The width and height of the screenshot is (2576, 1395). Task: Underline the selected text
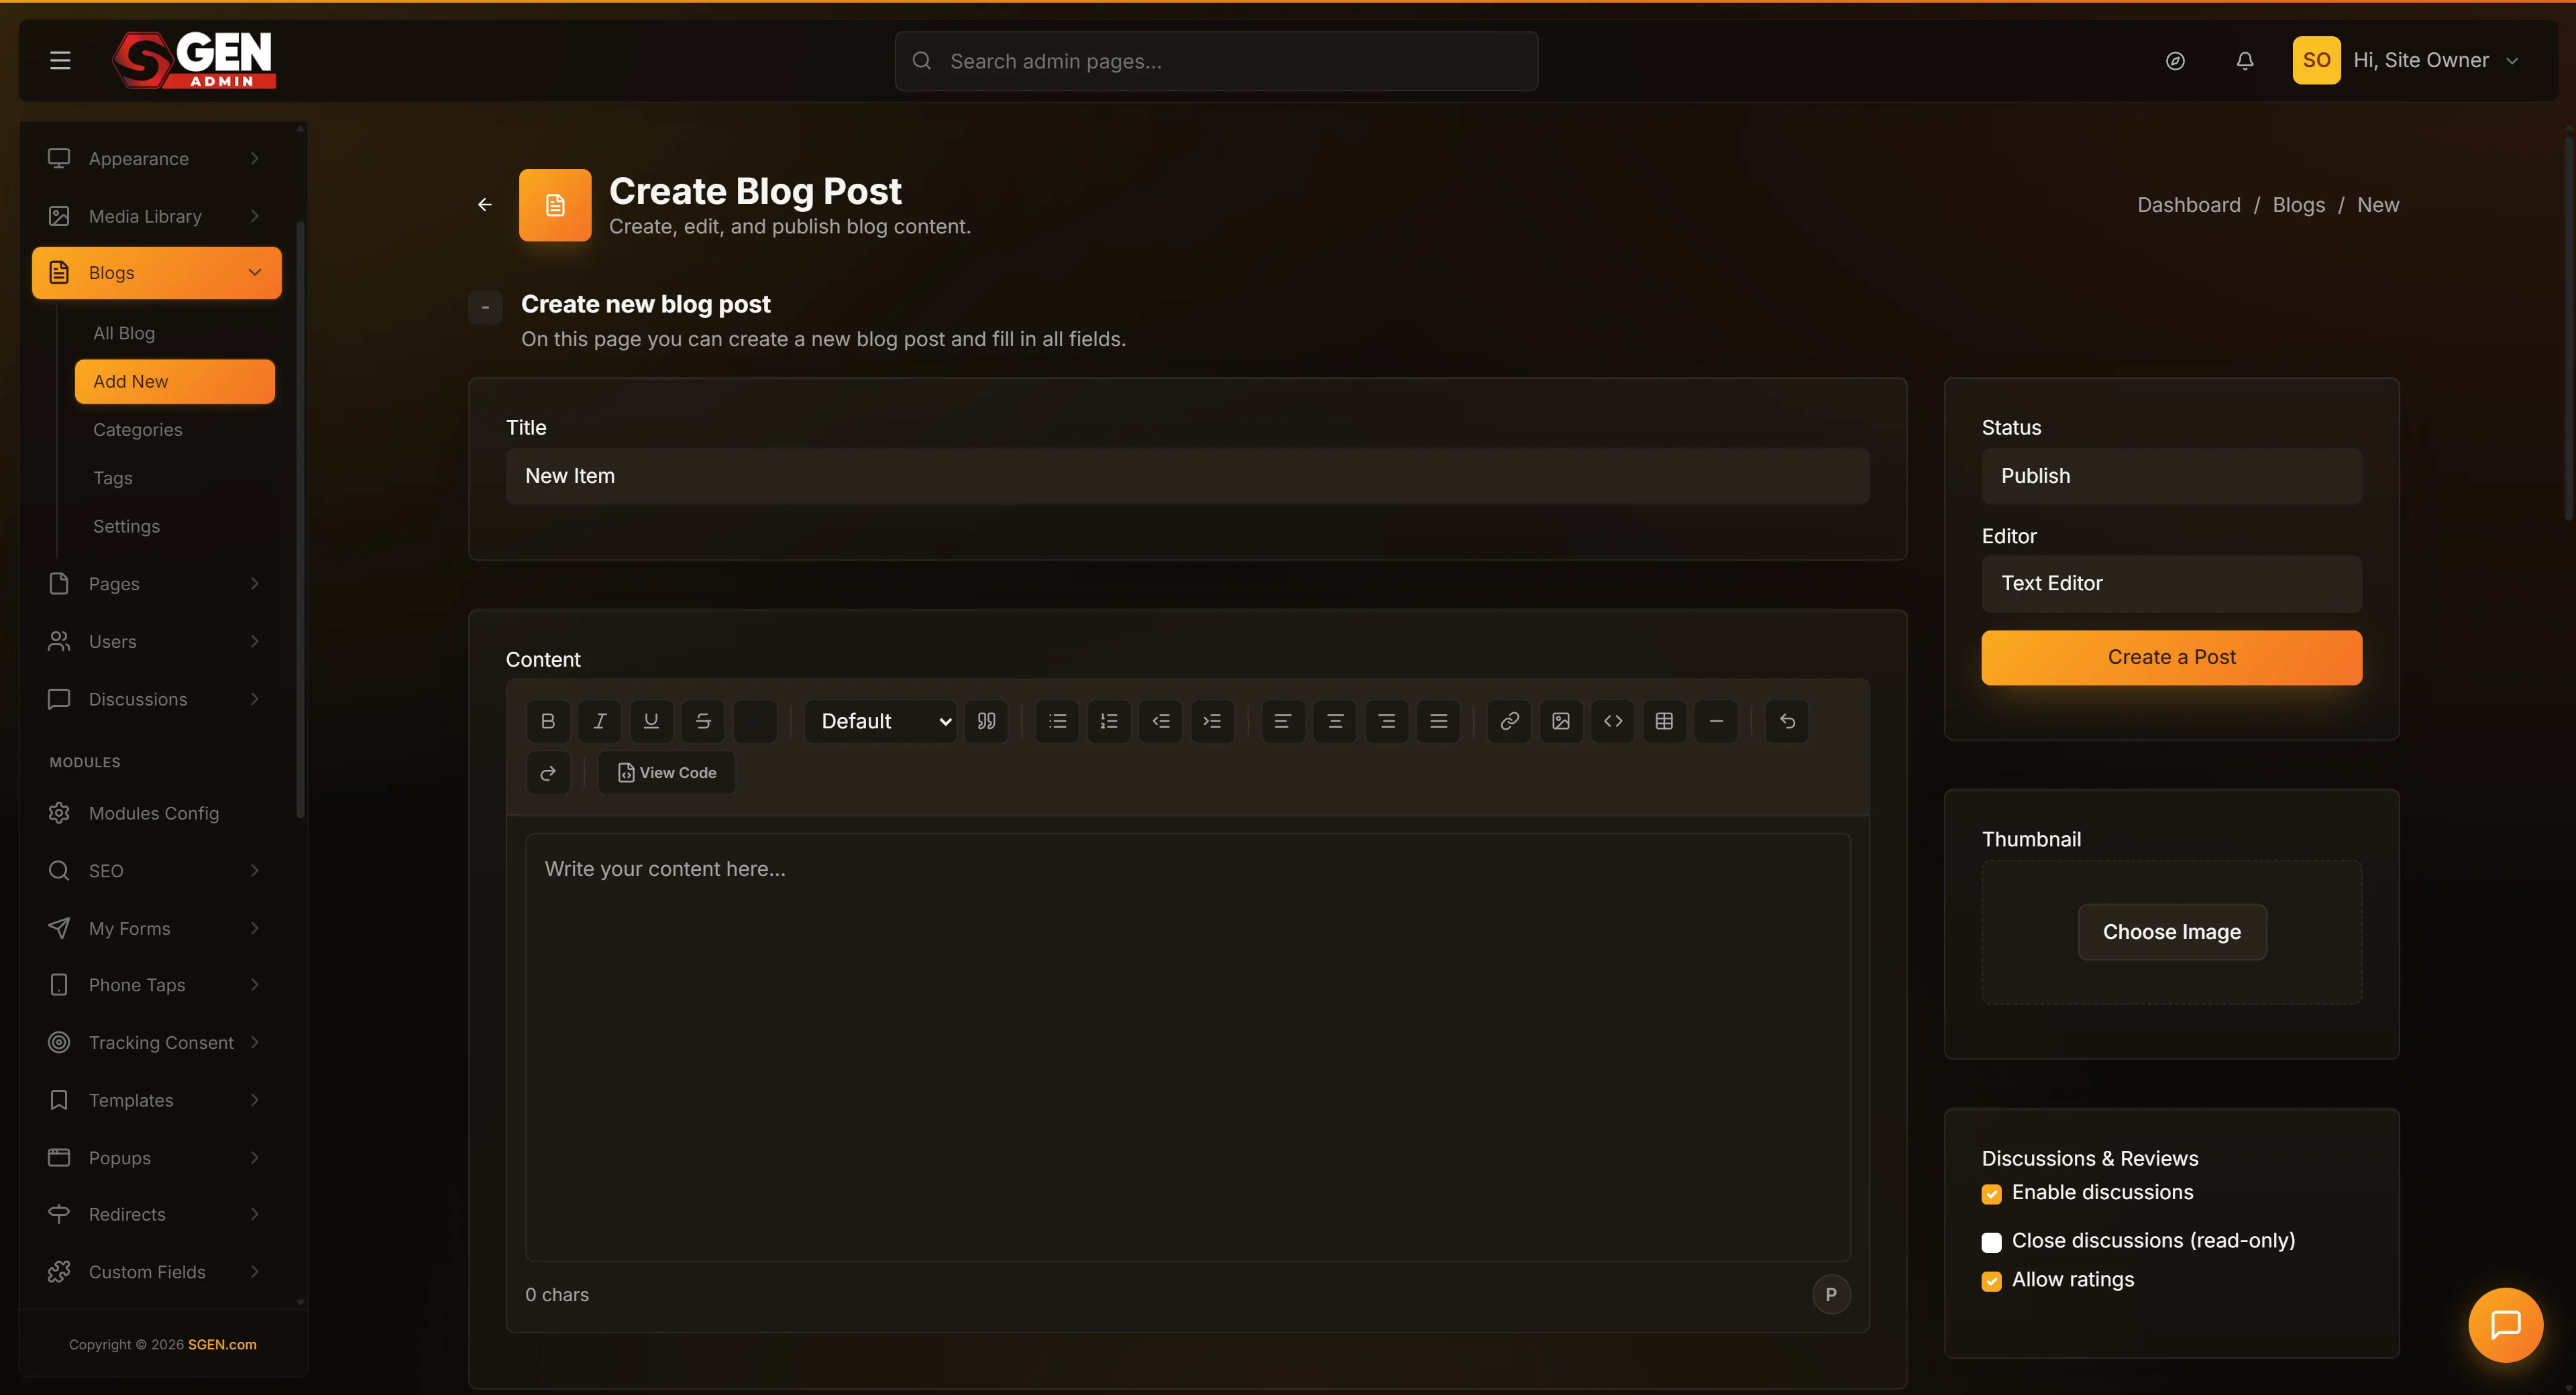pyautogui.click(x=651, y=721)
